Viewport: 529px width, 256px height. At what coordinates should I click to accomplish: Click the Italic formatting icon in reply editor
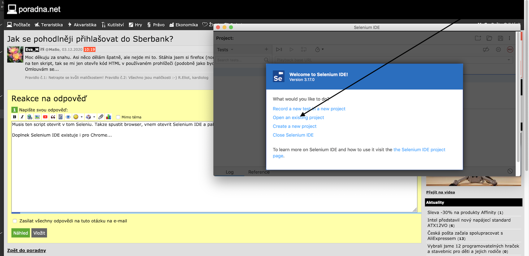pyautogui.click(x=22, y=117)
